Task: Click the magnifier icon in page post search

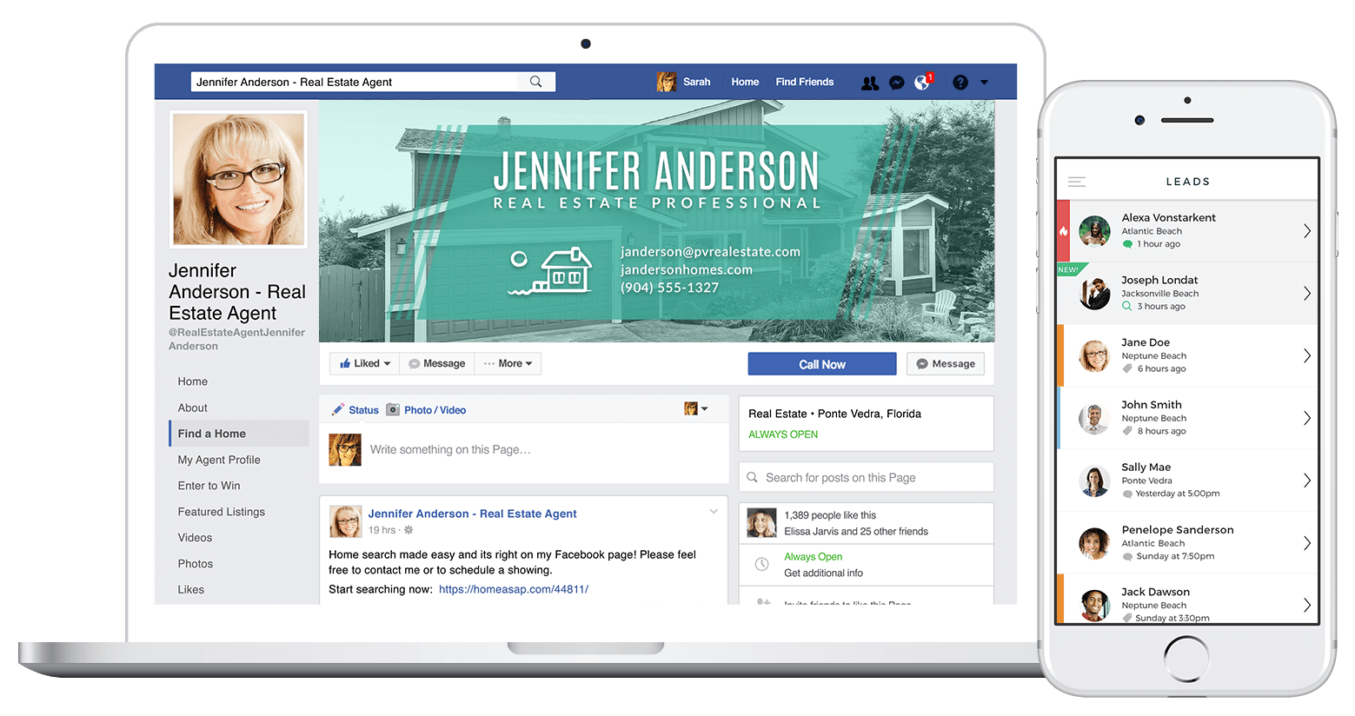Action: click(x=752, y=477)
